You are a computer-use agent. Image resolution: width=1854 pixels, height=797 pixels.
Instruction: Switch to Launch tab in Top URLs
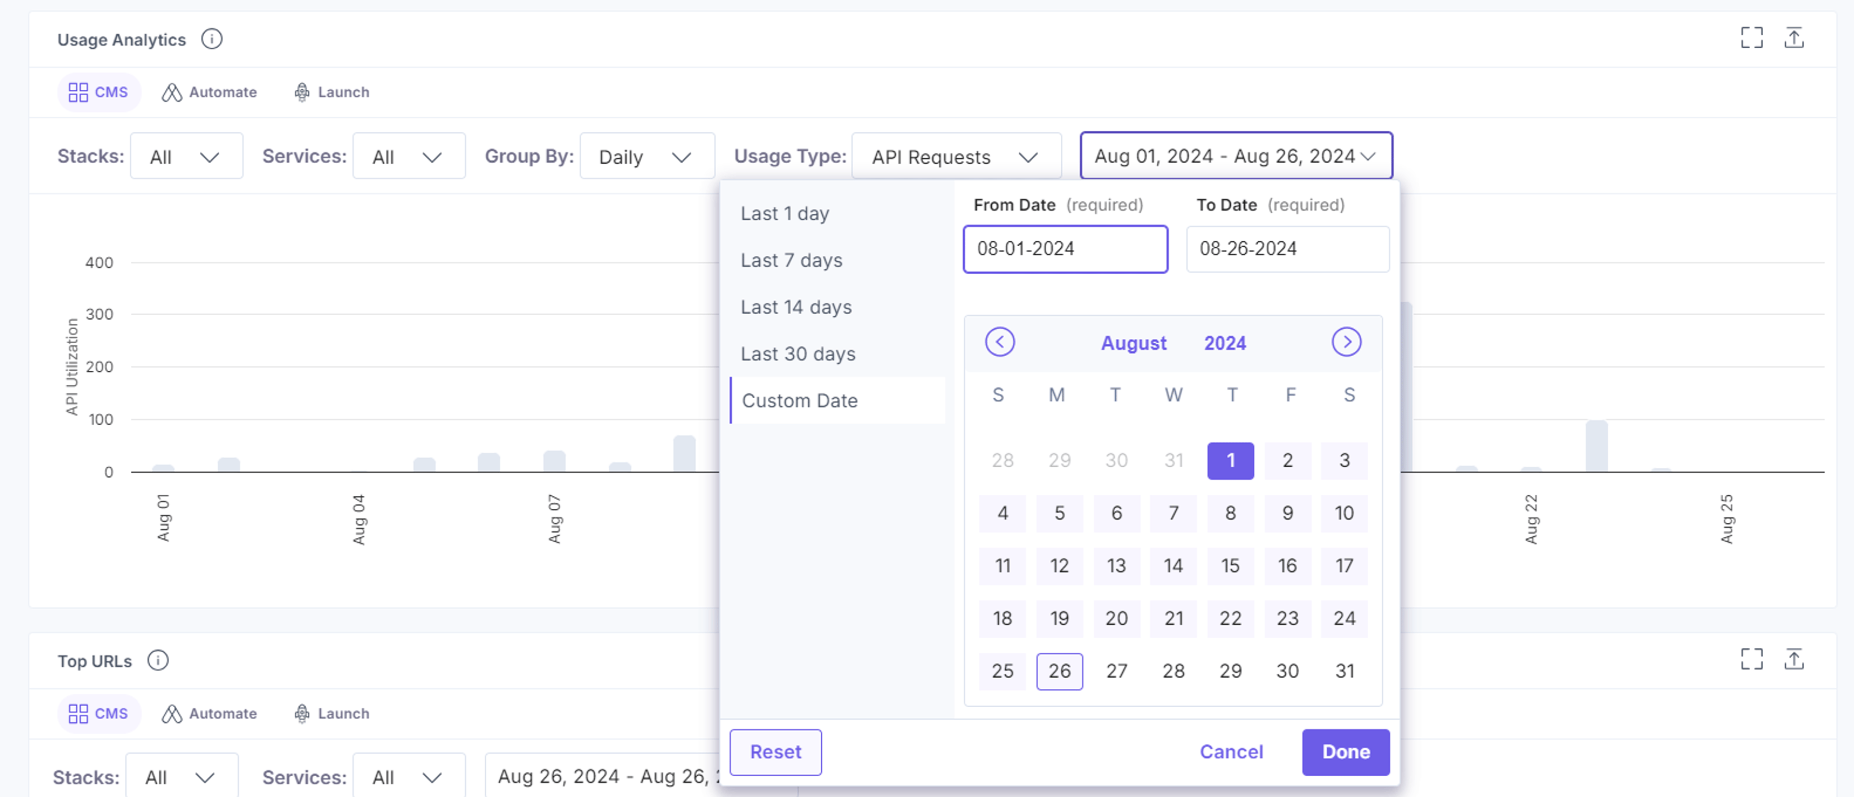[332, 713]
